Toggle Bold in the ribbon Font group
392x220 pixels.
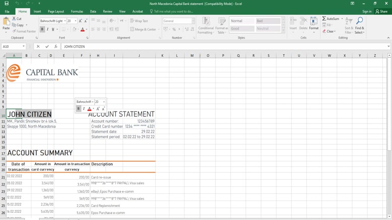click(42, 30)
